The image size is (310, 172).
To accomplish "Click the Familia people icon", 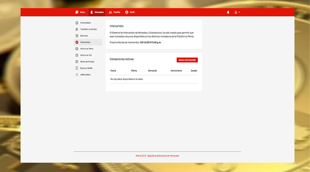I will [x=110, y=12].
